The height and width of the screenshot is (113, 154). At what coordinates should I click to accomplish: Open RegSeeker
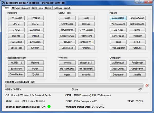coord(137,63)
